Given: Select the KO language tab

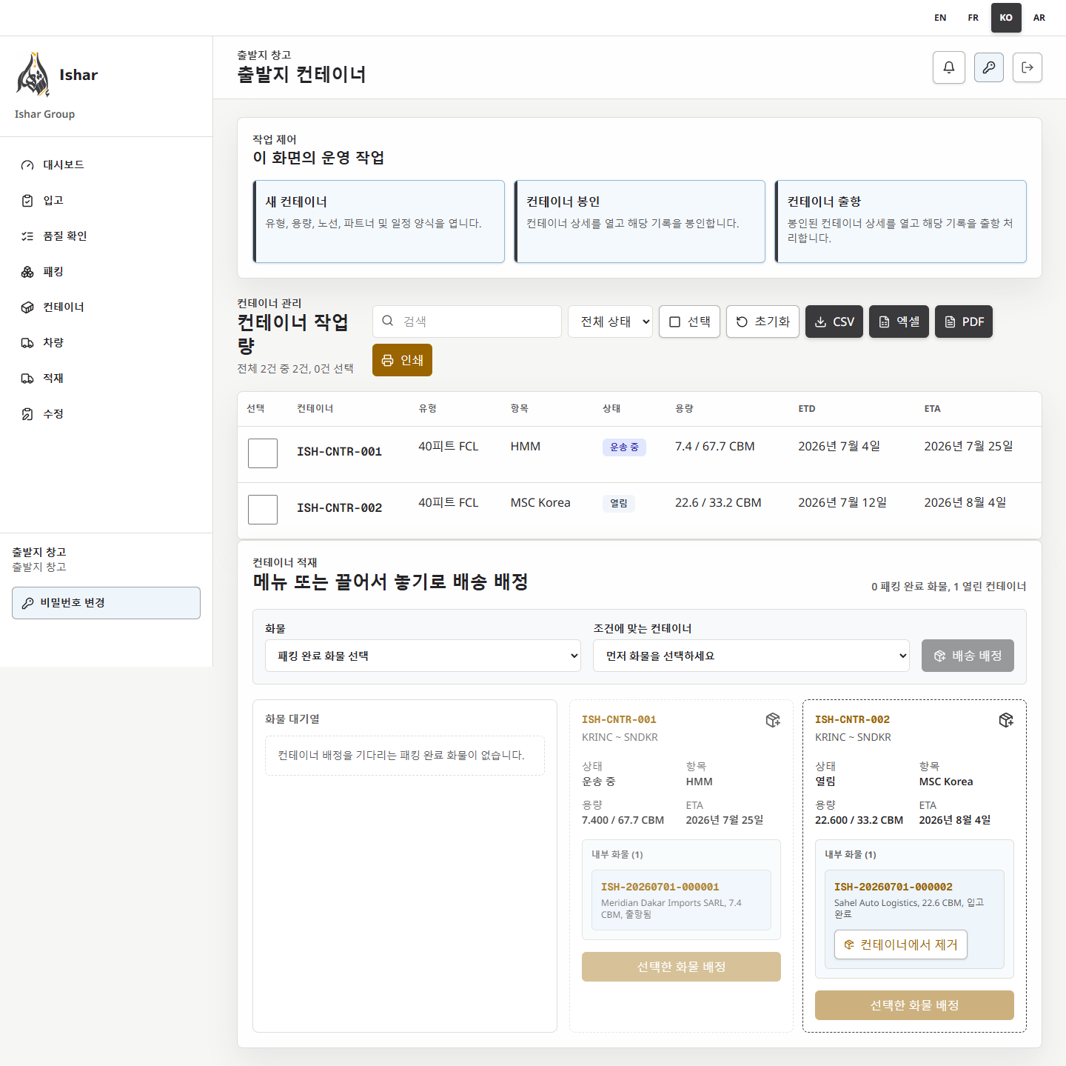Looking at the screenshot, I should (x=1006, y=18).
